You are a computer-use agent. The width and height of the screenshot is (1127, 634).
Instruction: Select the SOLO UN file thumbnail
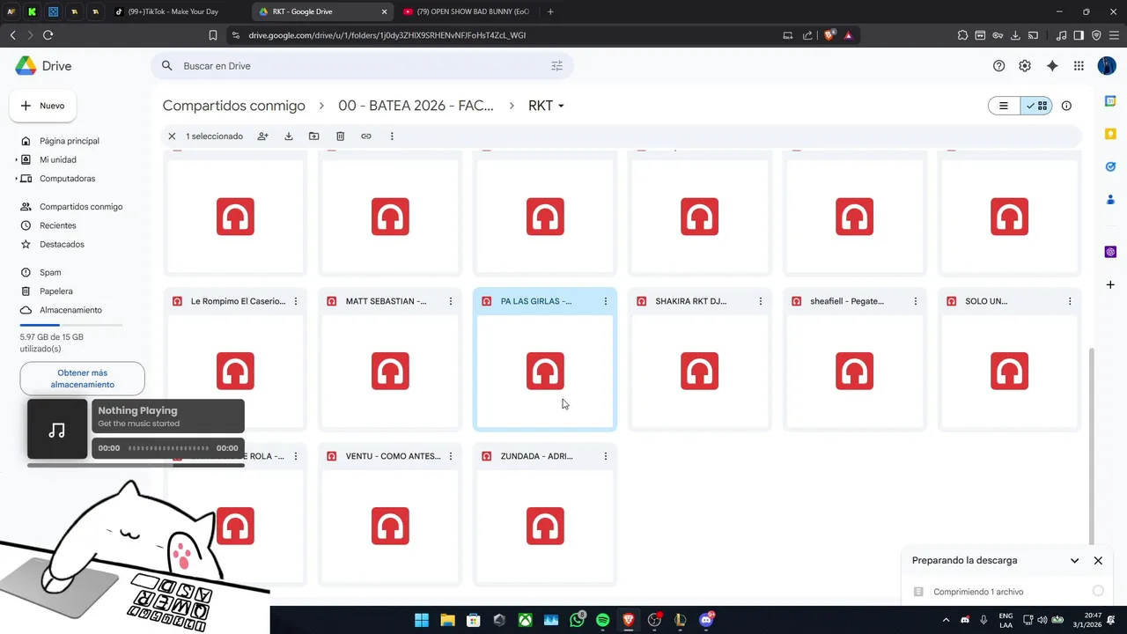pos(1009,372)
